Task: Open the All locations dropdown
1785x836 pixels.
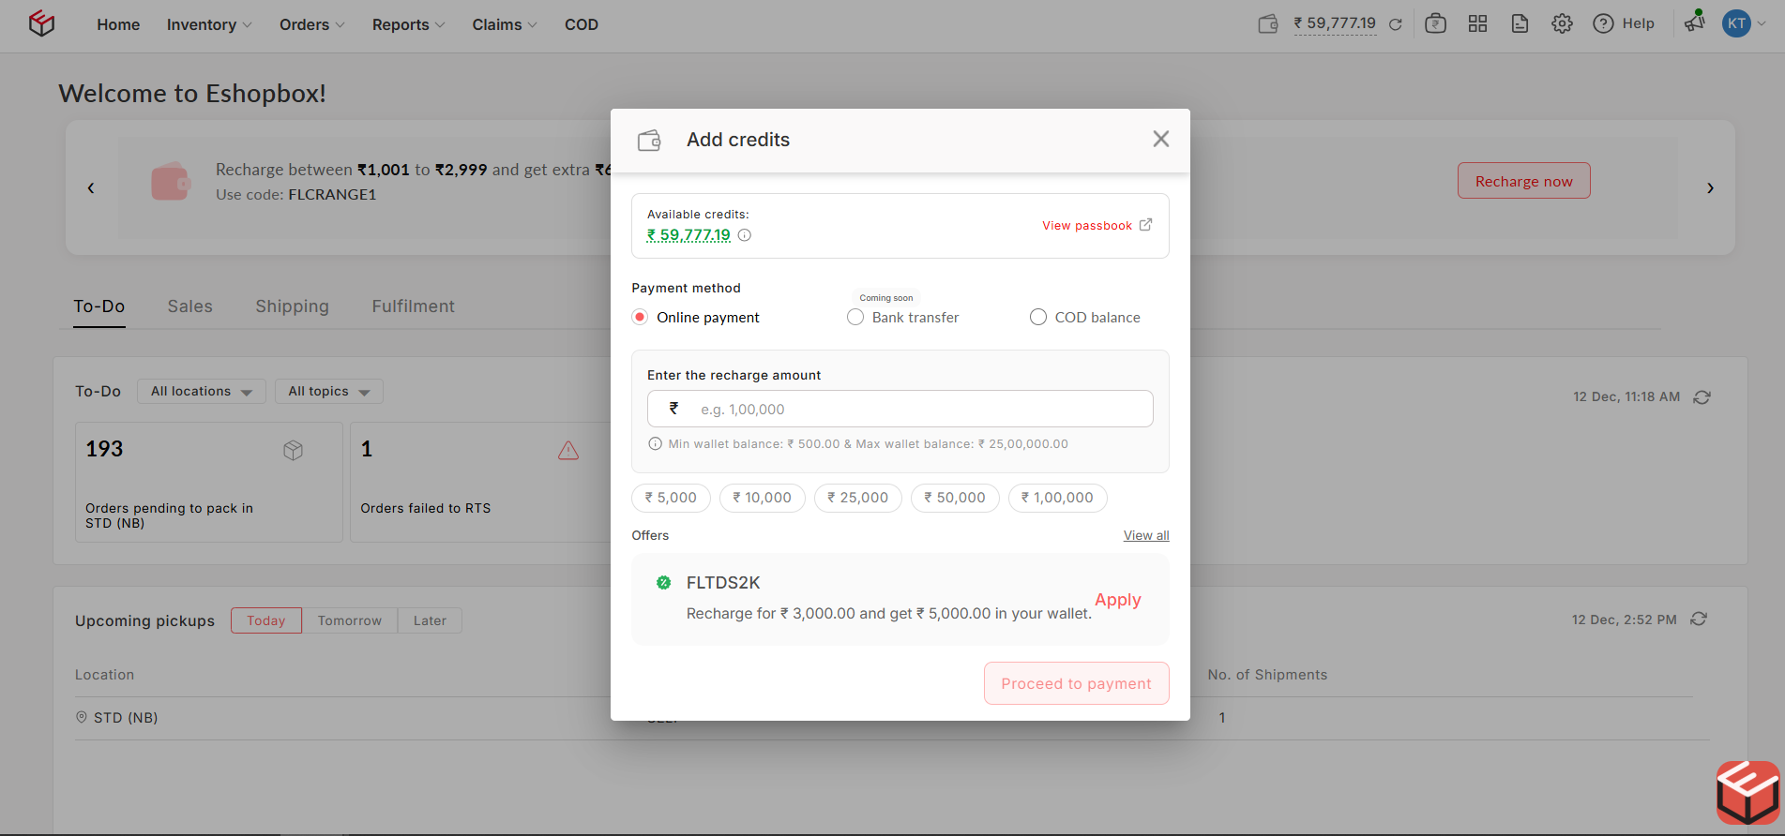Action: [201, 392]
